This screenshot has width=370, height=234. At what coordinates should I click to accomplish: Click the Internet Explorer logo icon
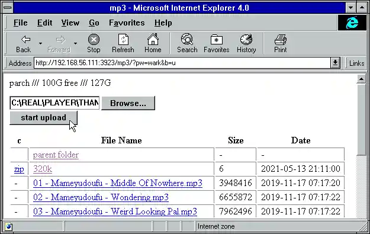352,23
